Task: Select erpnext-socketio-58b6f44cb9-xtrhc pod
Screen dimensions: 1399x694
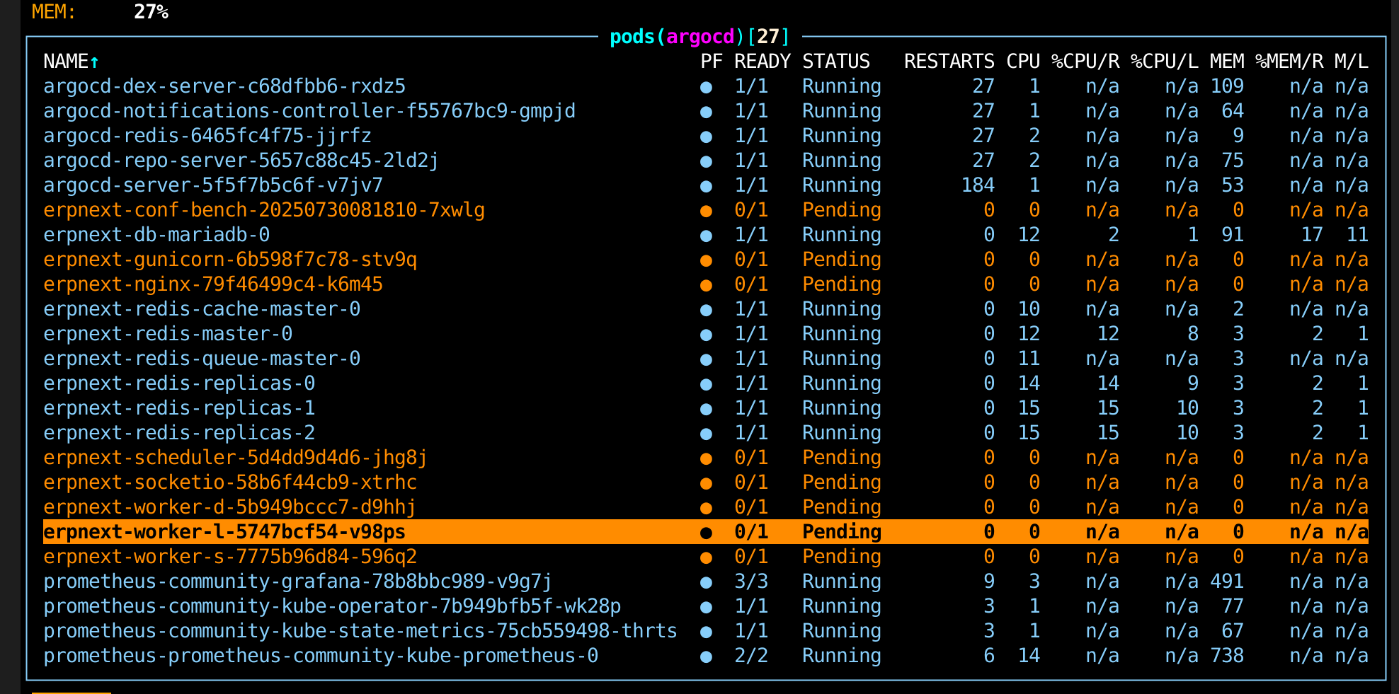Action: pyautogui.click(x=706, y=482)
